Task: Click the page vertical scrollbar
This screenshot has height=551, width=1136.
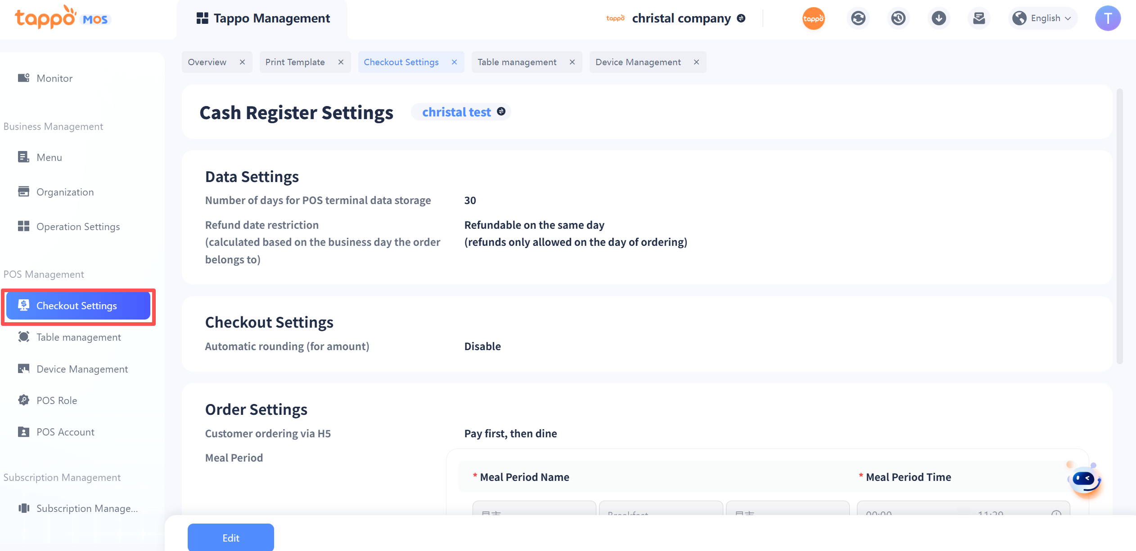Action: (x=1119, y=225)
